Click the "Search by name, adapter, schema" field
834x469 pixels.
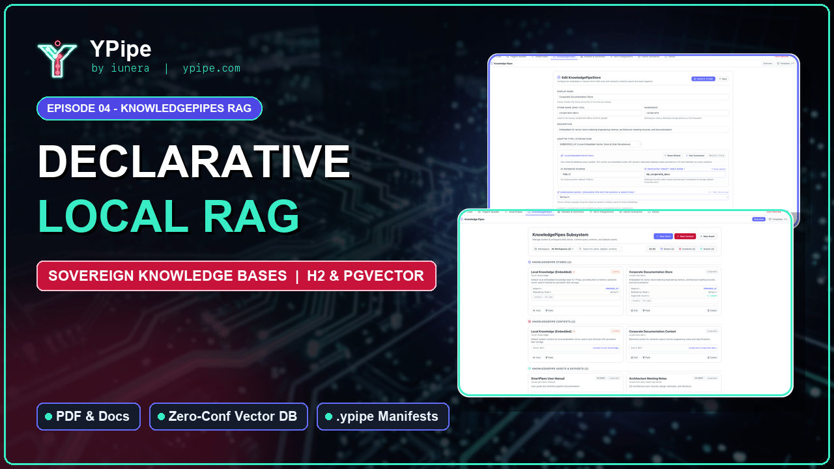599,249
